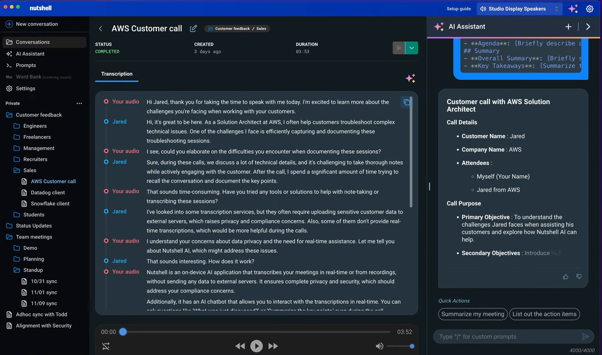Open Studio Display Speakers dropdown

[519, 9]
